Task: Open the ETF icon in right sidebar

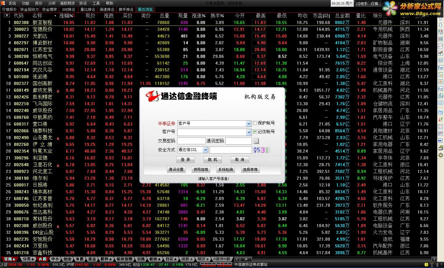Action: 441,134
